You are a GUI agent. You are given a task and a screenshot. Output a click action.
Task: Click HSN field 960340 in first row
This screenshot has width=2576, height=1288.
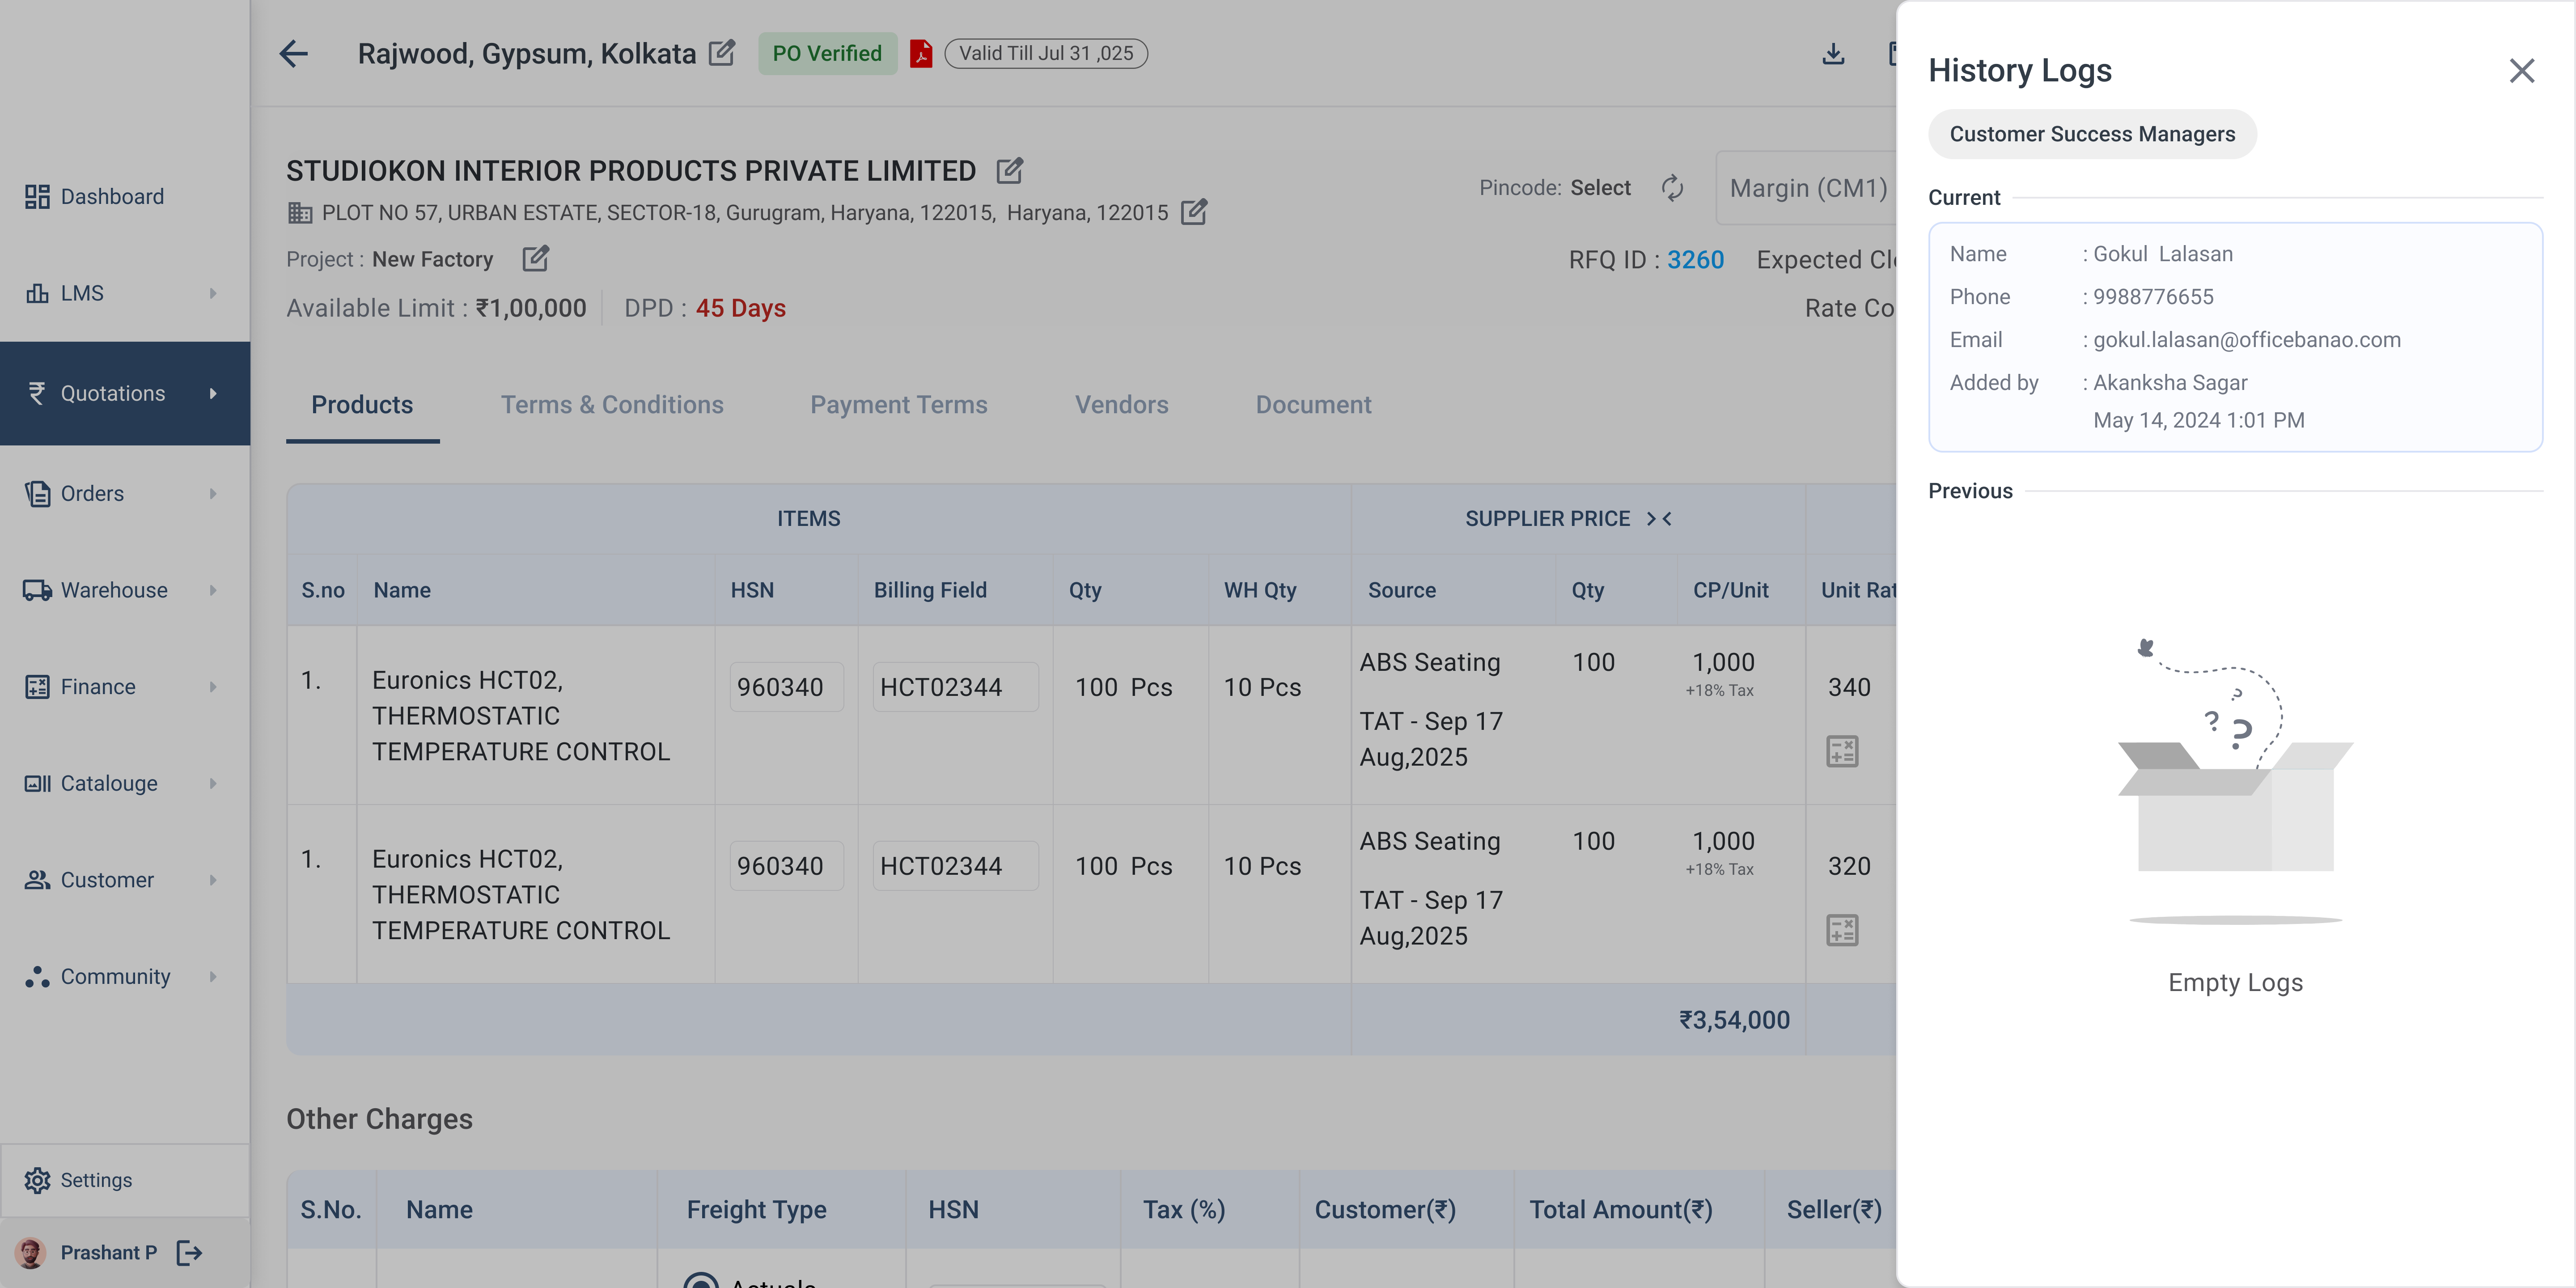(x=785, y=687)
